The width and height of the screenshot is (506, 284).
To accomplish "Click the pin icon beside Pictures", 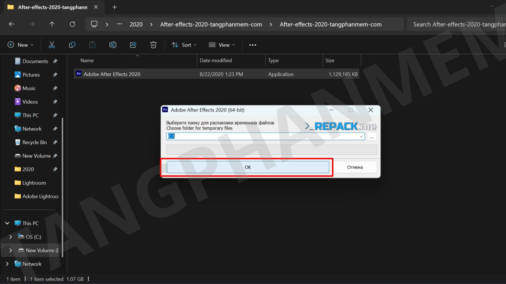I will click(55, 75).
